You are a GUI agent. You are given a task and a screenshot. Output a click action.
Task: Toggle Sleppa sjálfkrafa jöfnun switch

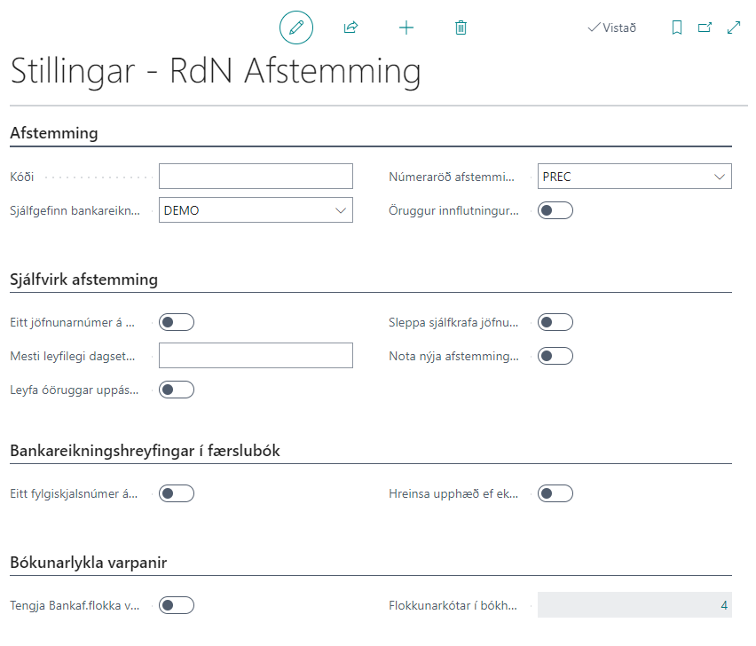[x=555, y=322]
